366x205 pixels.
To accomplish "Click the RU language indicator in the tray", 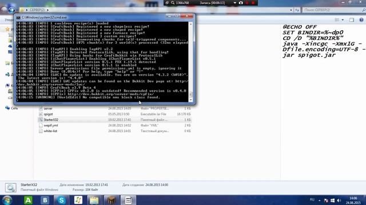I will pyautogui.click(x=312, y=200).
